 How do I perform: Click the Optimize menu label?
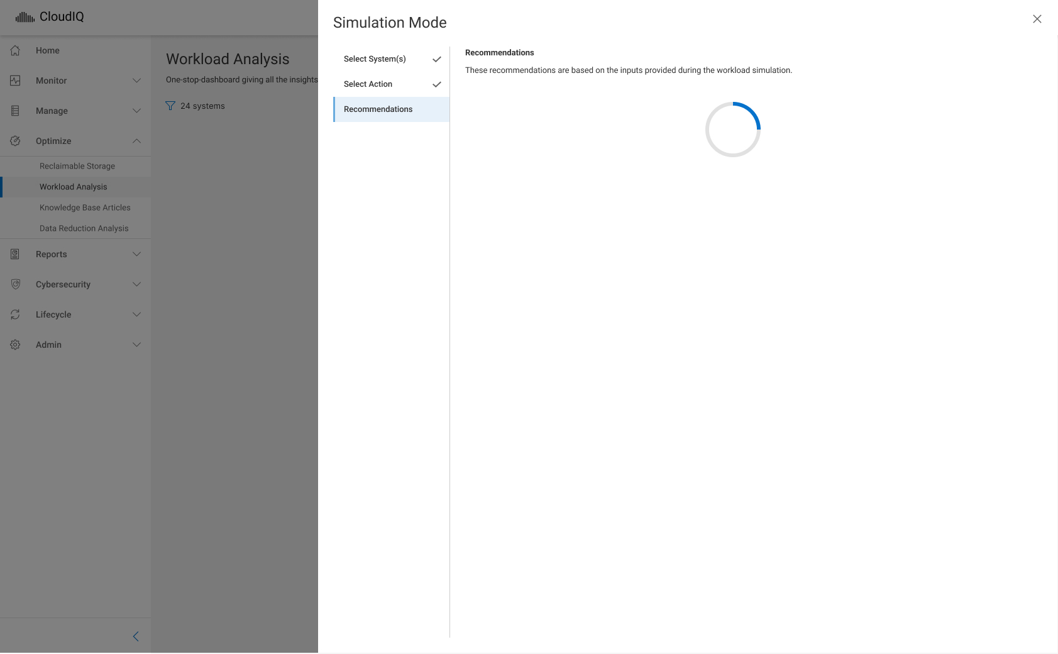point(53,141)
